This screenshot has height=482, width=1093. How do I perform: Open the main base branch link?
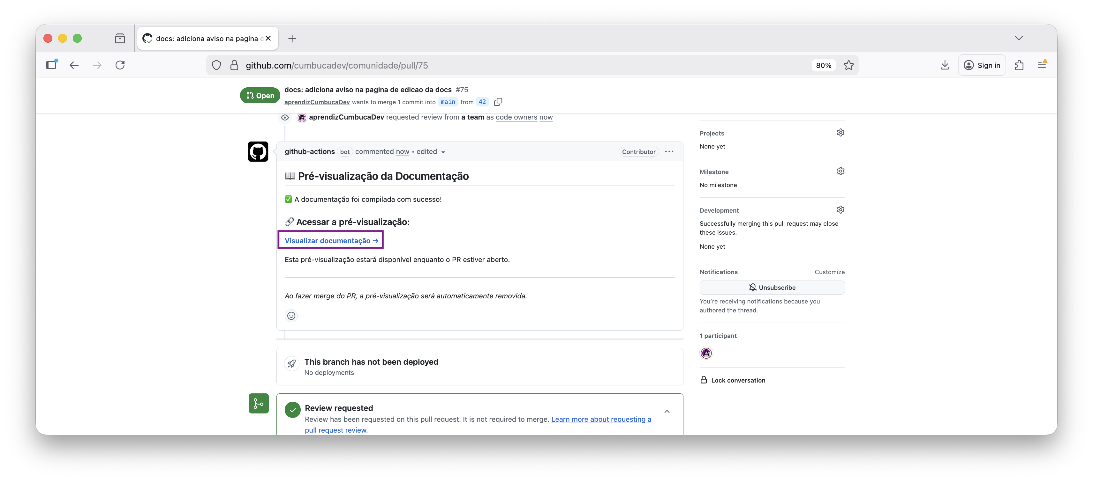click(x=448, y=102)
